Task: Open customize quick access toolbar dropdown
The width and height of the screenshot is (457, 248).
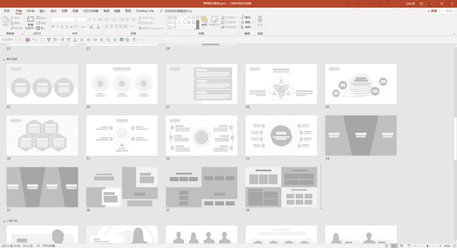Action: click(143, 40)
